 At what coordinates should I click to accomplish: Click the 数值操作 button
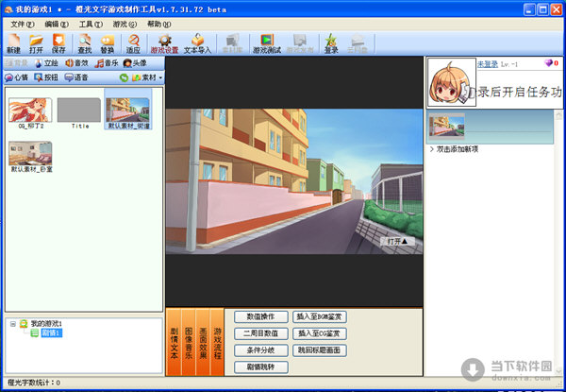[261, 316]
